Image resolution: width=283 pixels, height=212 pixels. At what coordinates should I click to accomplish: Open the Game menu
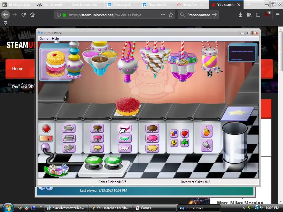pyautogui.click(x=44, y=39)
